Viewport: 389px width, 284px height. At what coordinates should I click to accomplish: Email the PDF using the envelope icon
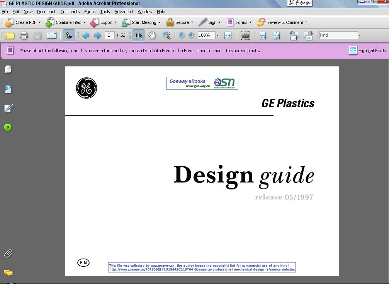52,35
